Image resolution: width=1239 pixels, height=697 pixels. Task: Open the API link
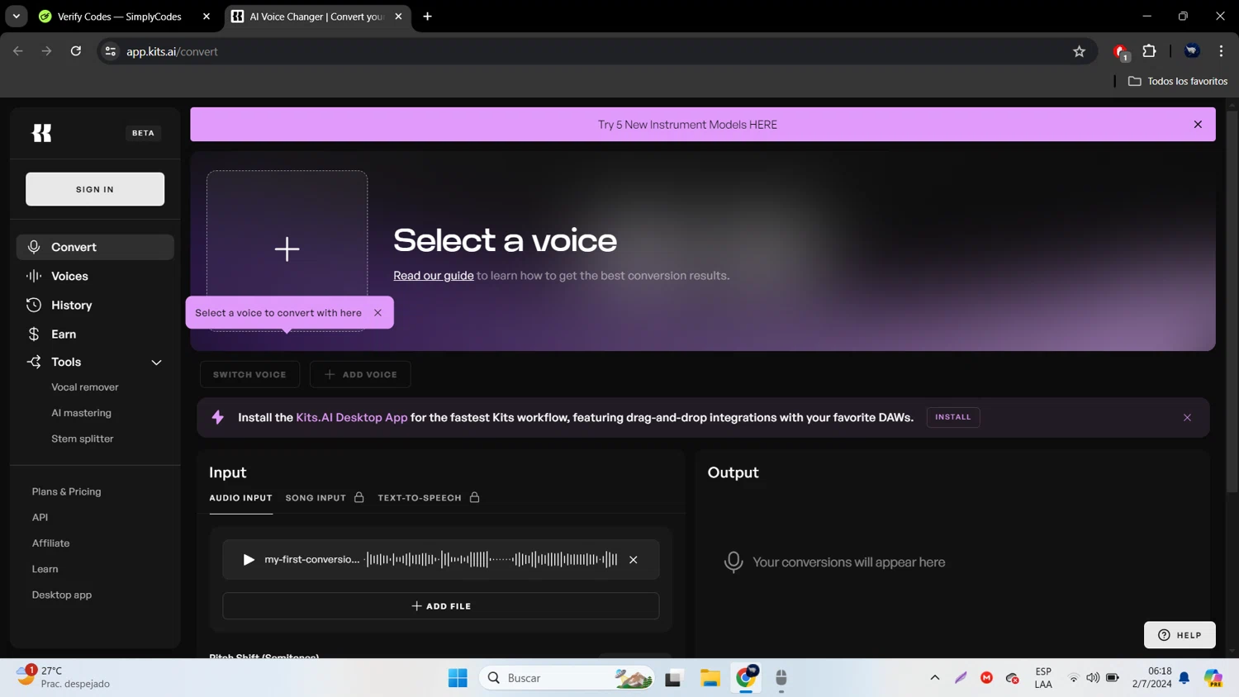(40, 517)
